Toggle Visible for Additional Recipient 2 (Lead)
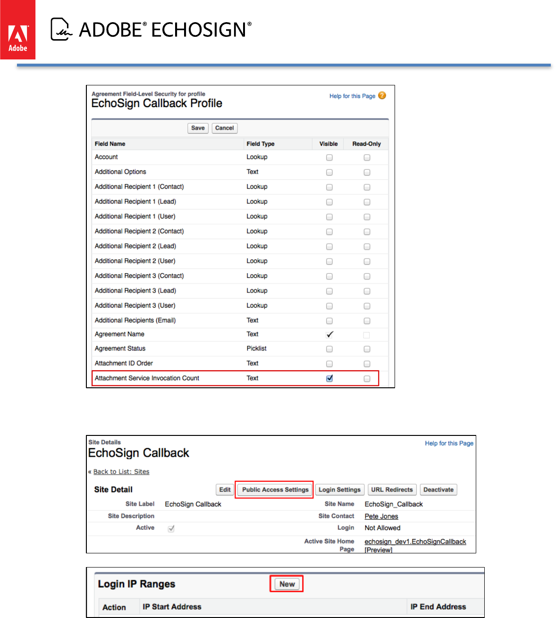This screenshot has width=556, height=618. point(329,247)
